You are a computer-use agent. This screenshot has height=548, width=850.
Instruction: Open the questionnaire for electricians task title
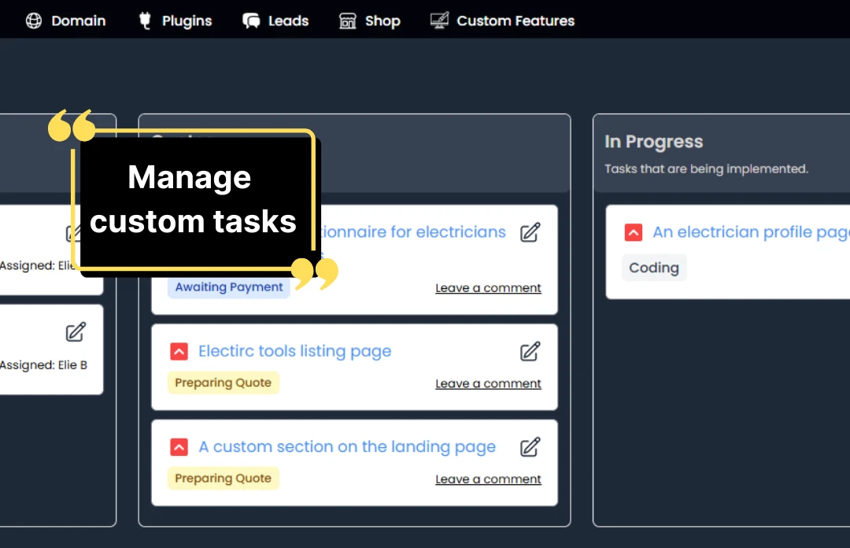tap(413, 231)
